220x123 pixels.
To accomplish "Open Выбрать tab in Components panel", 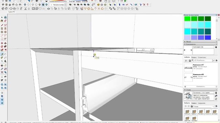I will tap(187, 57).
